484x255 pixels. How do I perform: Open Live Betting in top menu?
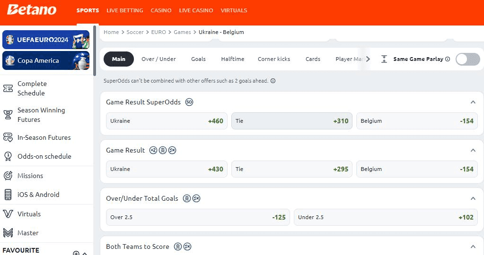pyautogui.click(x=125, y=10)
